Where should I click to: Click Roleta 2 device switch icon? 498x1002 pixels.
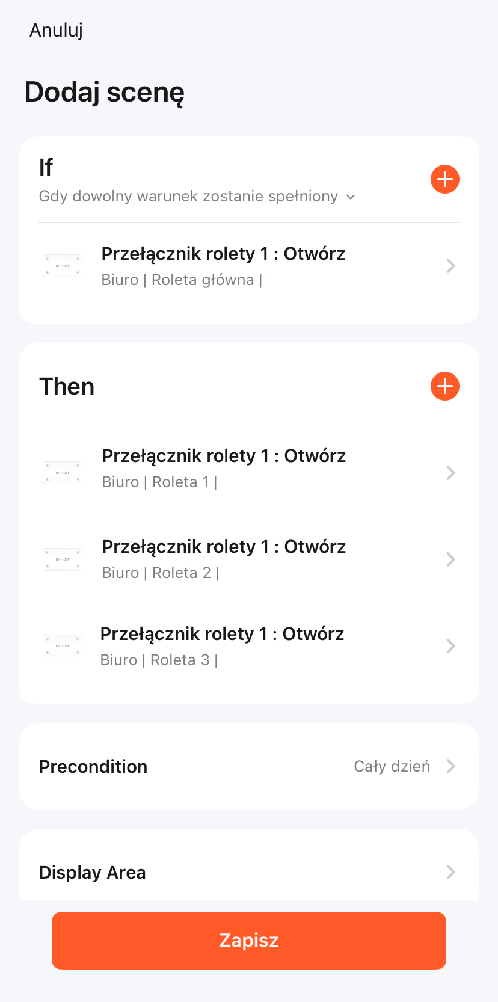click(63, 559)
